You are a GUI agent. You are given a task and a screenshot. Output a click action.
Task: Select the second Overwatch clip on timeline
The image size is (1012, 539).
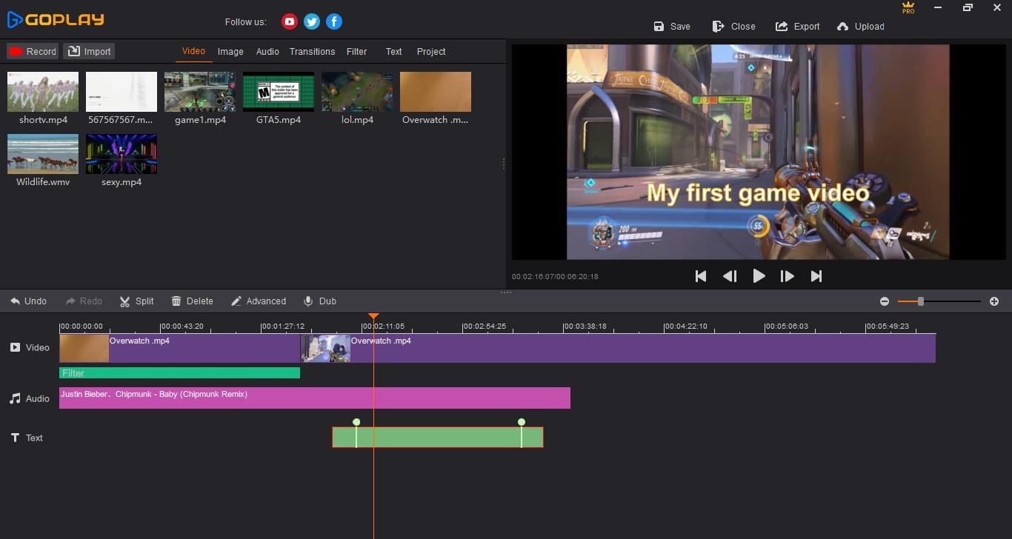[x=618, y=349]
